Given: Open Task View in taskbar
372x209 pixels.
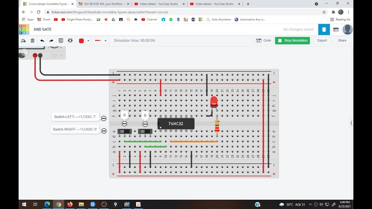Looking at the screenshot, I should (x=35, y=204).
